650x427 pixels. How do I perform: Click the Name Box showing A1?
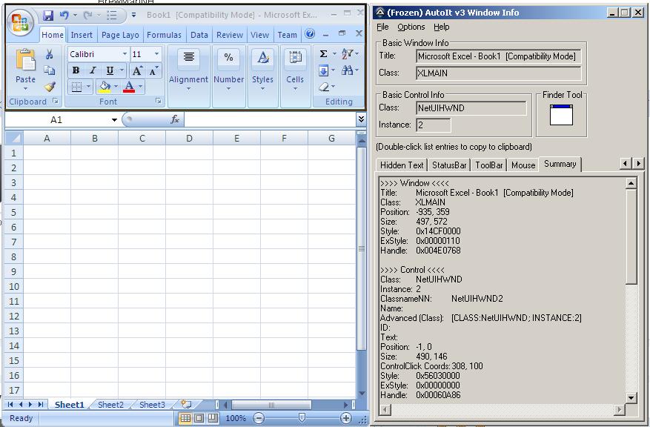point(56,120)
